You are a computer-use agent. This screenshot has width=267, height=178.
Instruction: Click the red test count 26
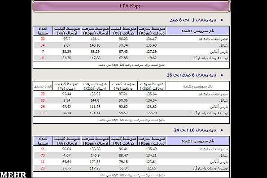(x=43, y=107)
